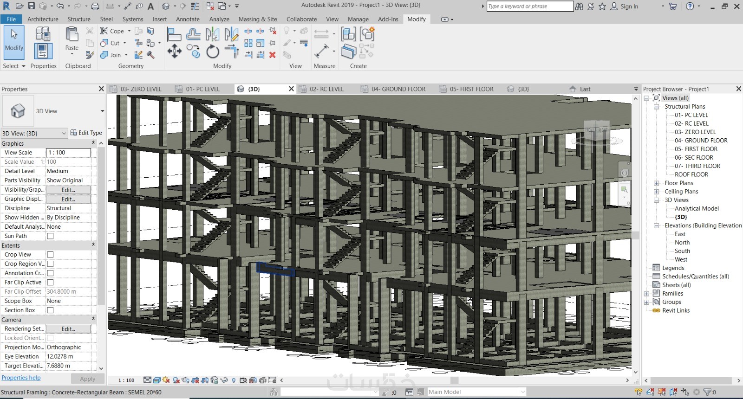
Task: Check the Crop View checkbox
Action: 50,255
